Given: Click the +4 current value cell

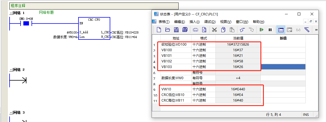Looking at the screenshot, I should [x=238, y=78].
